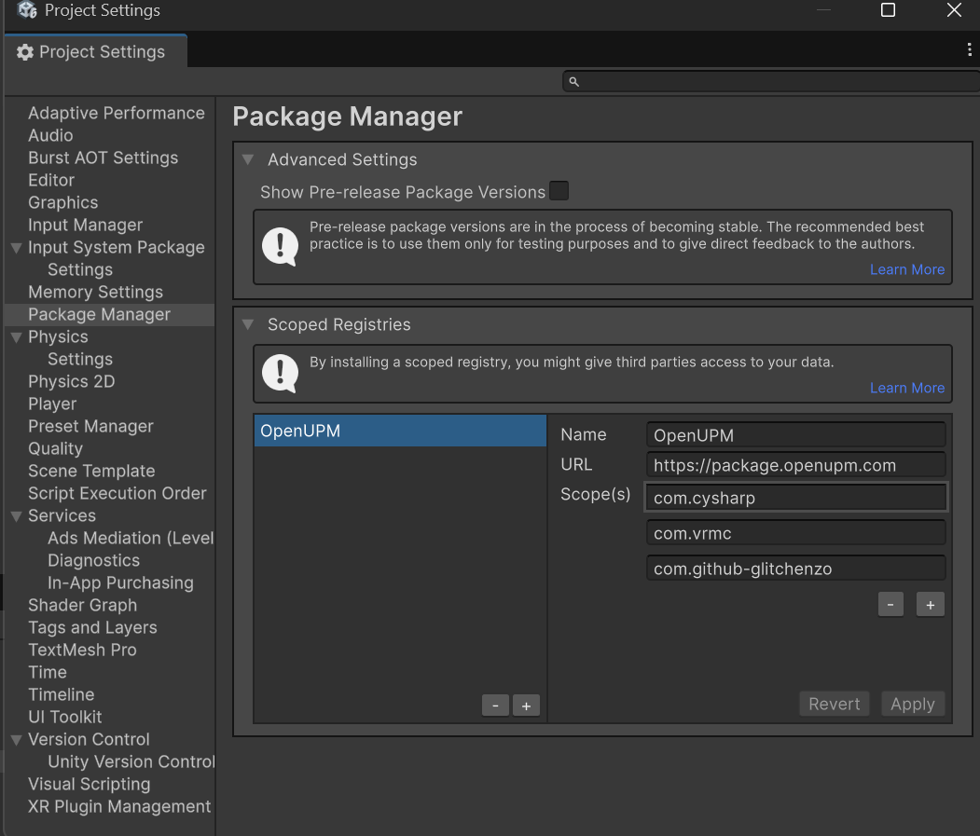The image size is (980, 836).
Task: Open Adaptive Performance settings
Action: (117, 113)
